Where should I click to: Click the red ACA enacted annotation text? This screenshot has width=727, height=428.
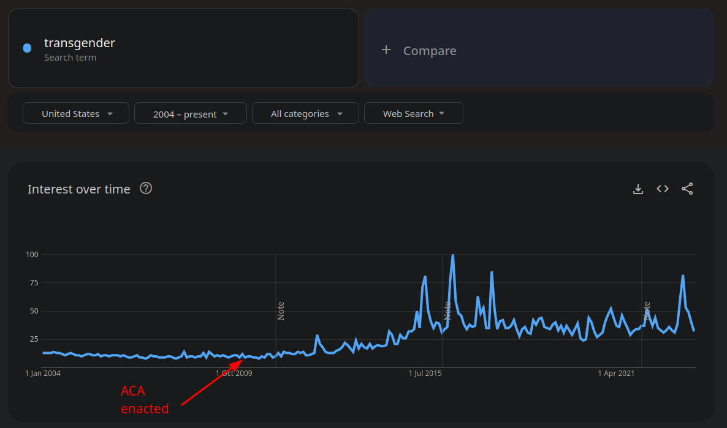pos(144,400)
